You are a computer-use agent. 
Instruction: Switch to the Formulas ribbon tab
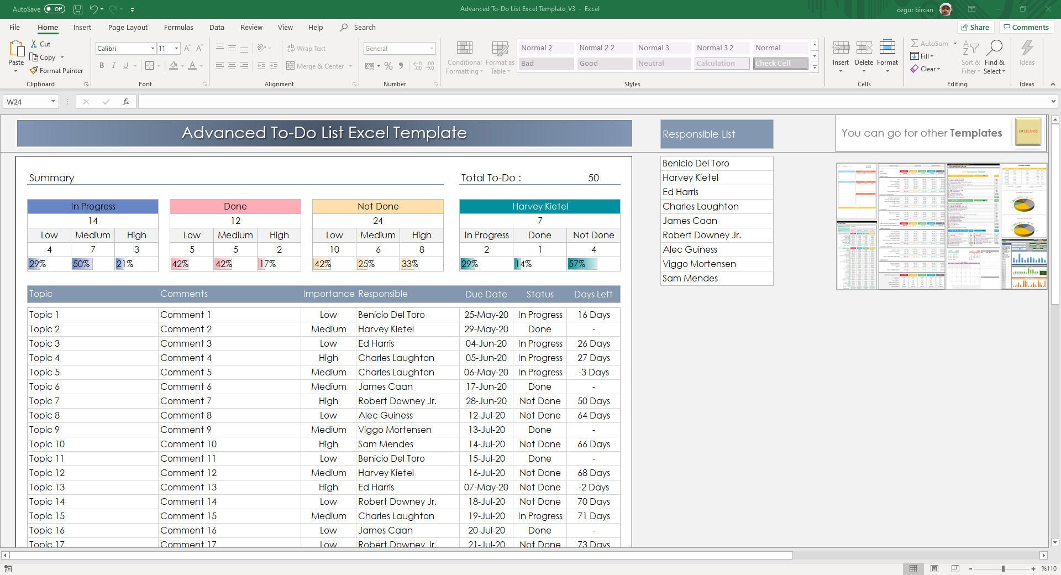tap(178, 27)
